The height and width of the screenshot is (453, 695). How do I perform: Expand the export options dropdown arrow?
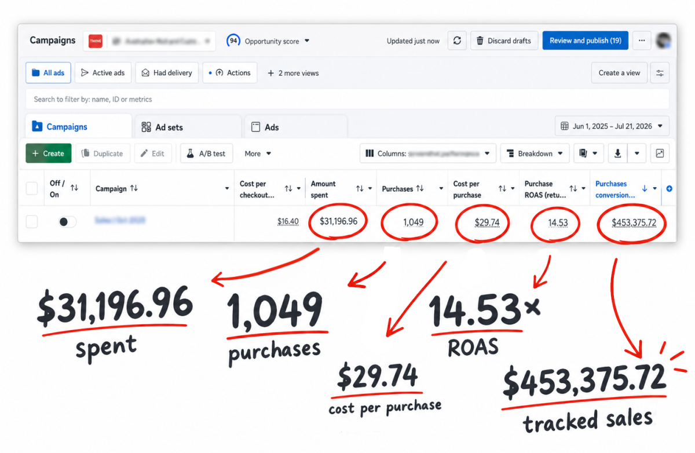637,154
